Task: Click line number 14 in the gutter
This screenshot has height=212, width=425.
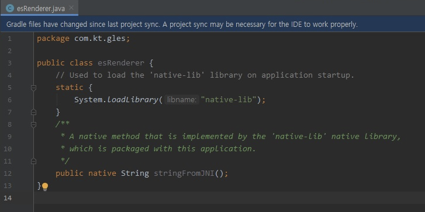Action: (8, 198)
